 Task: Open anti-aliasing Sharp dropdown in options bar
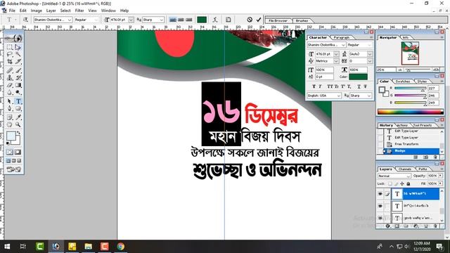click(x=162, y=20)
